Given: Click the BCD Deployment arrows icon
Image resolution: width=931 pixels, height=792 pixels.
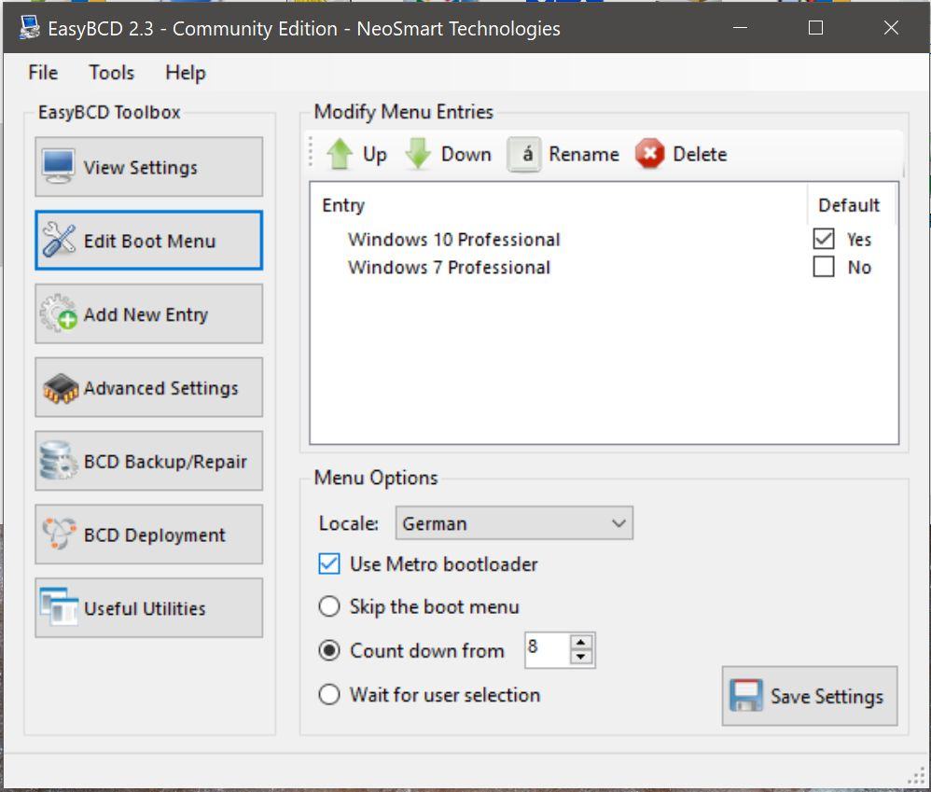Looking at the screenshot, I should point(59,534).
